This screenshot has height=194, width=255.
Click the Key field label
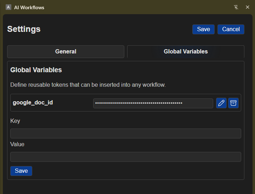[x=15, y=121]
